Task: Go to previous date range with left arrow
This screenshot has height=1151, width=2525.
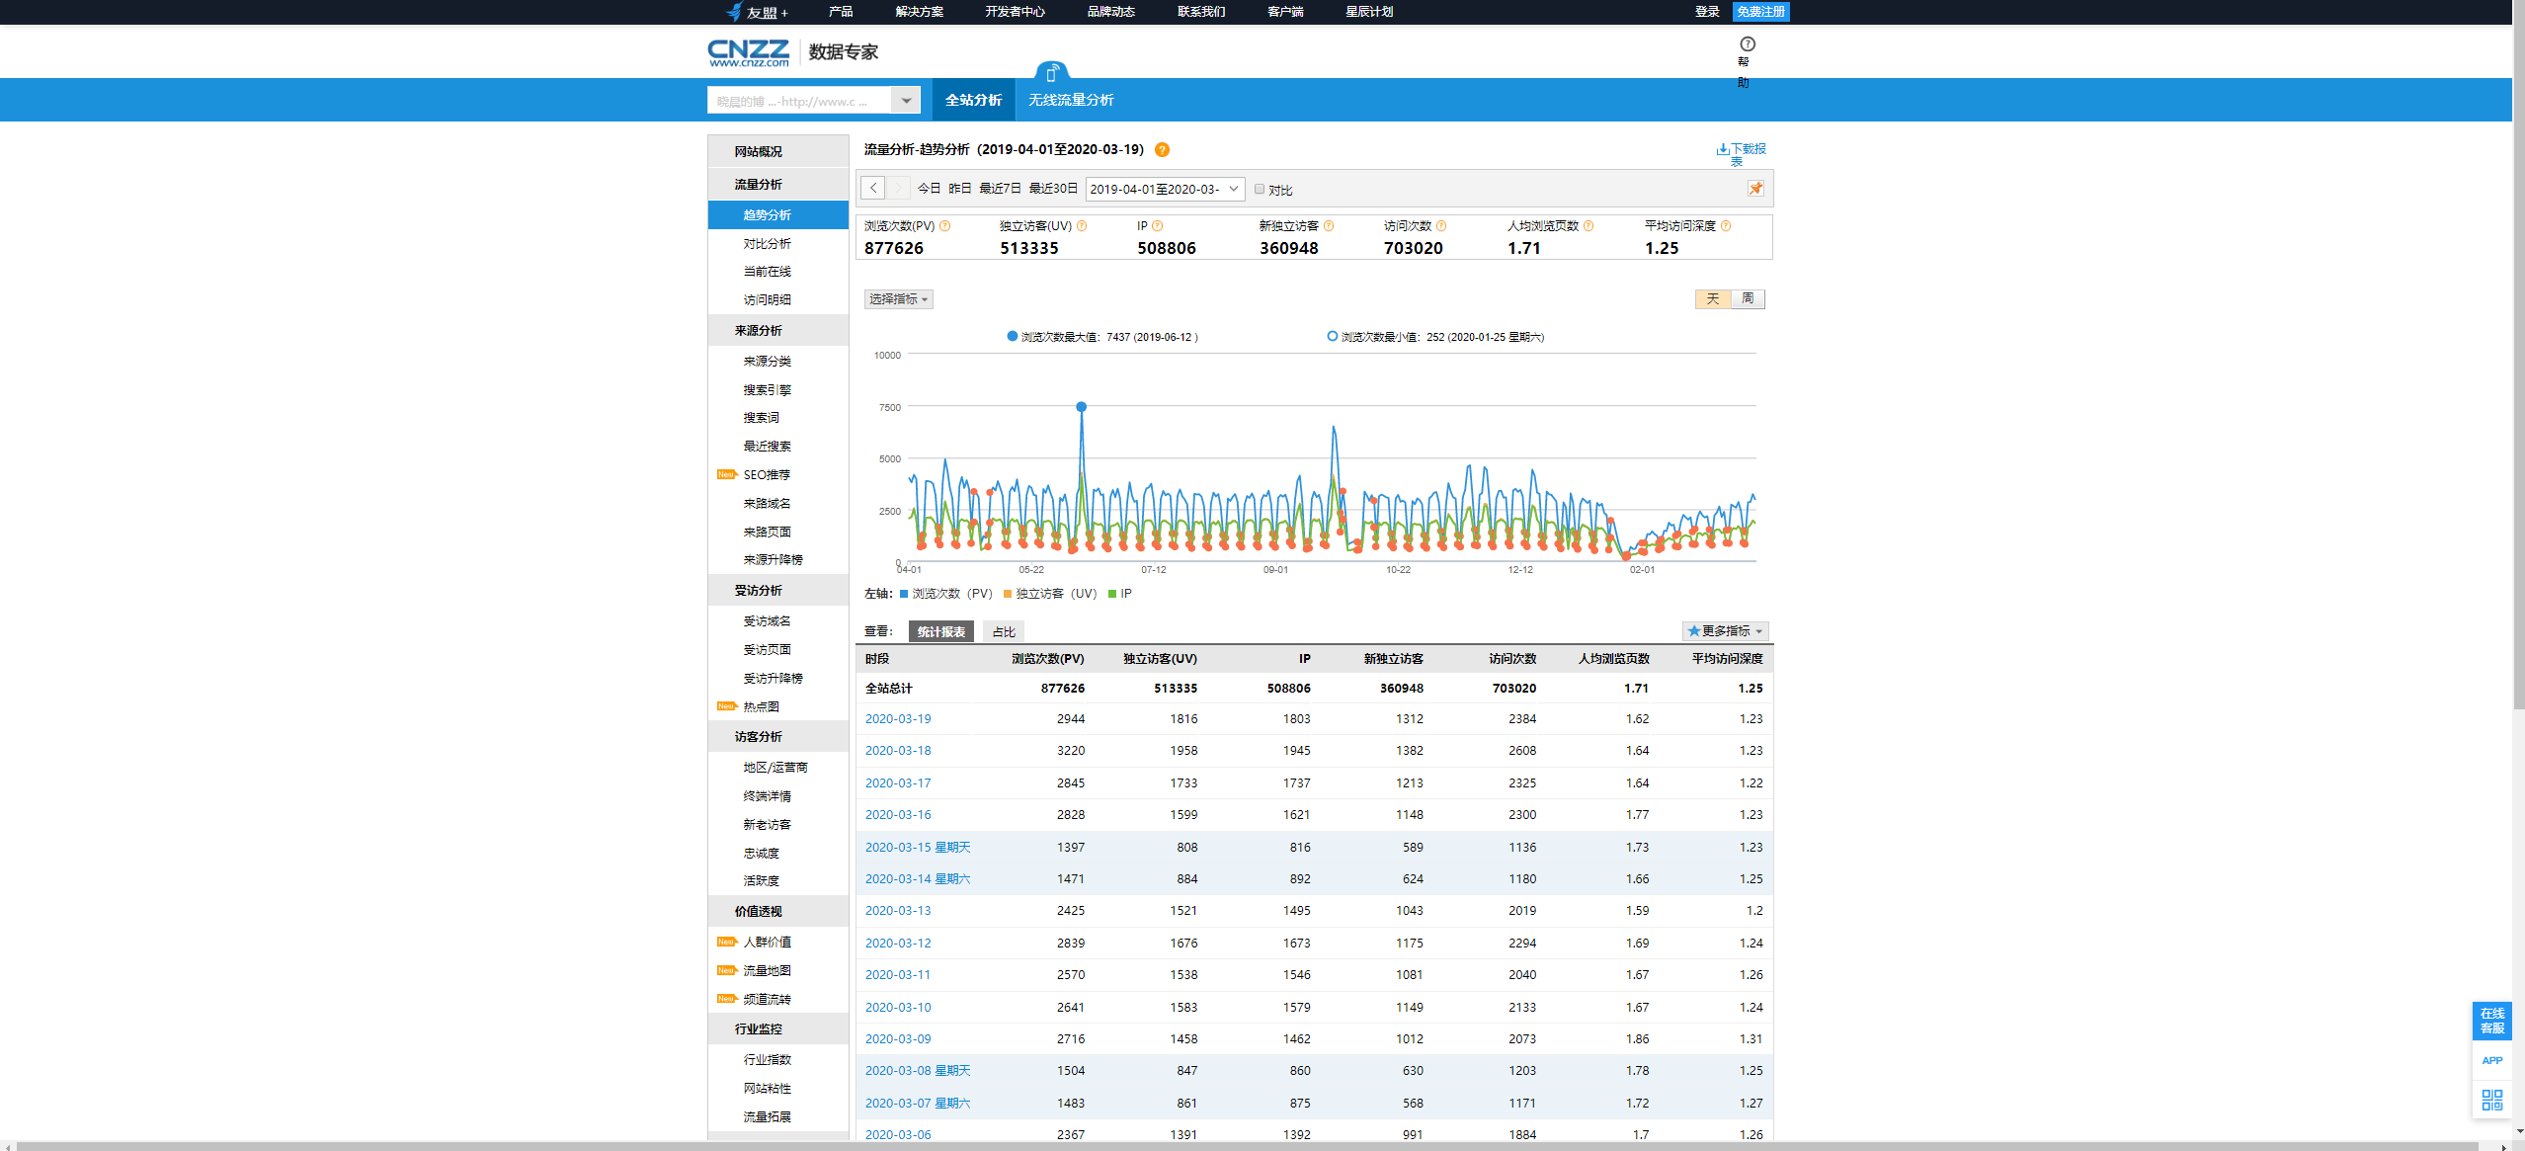Action: (x=873, y=188)
